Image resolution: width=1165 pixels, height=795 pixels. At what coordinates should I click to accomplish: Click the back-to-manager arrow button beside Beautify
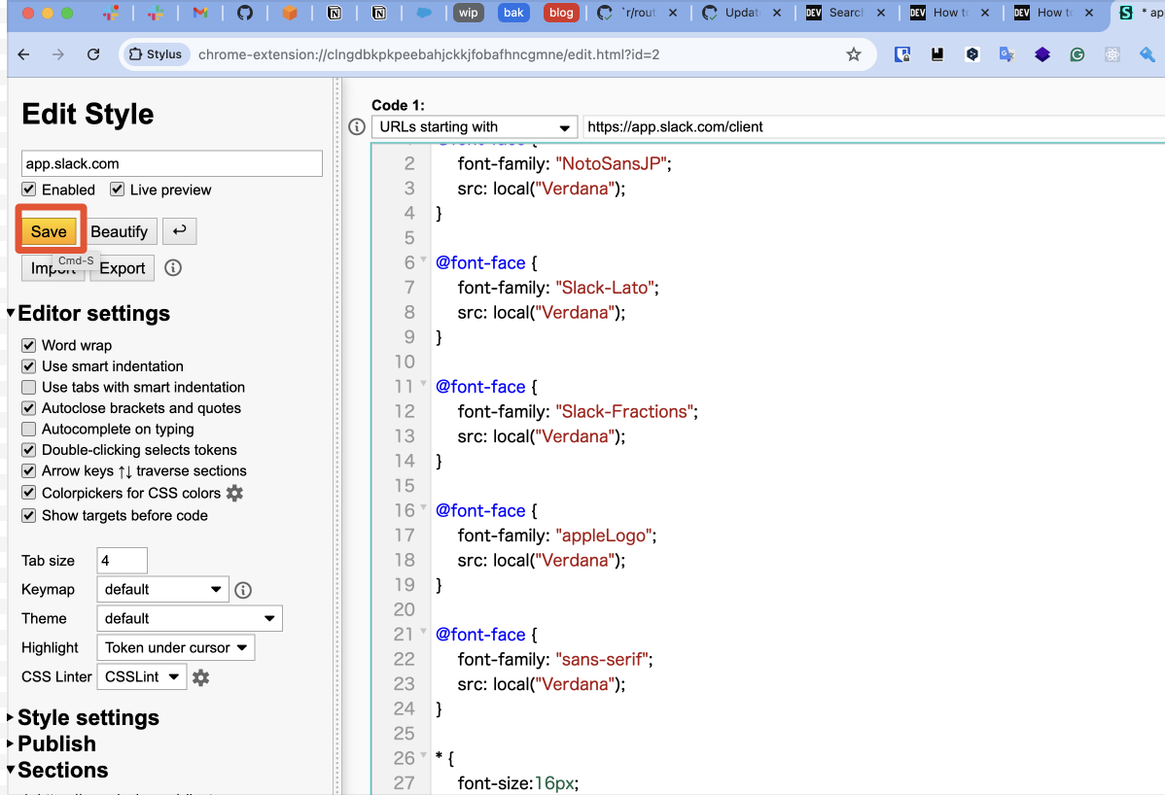click(x=179, y=231)
